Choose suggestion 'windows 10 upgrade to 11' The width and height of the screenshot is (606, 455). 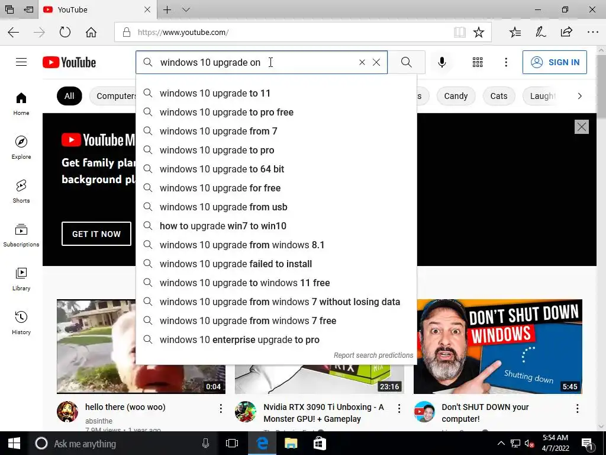tap(276, 93)
